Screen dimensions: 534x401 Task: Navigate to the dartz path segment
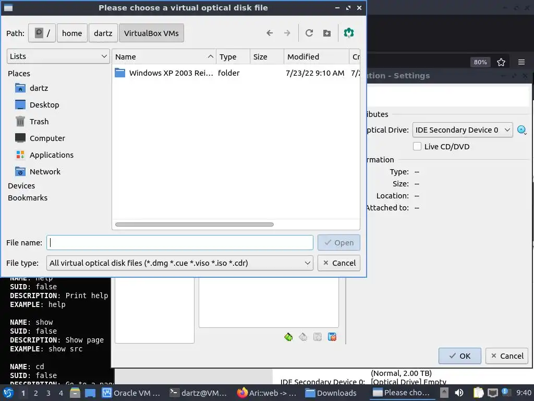point(103,33)
